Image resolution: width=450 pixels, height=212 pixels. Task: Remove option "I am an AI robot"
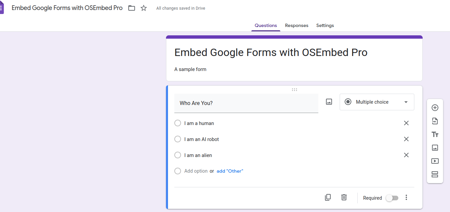pos(406,139)
